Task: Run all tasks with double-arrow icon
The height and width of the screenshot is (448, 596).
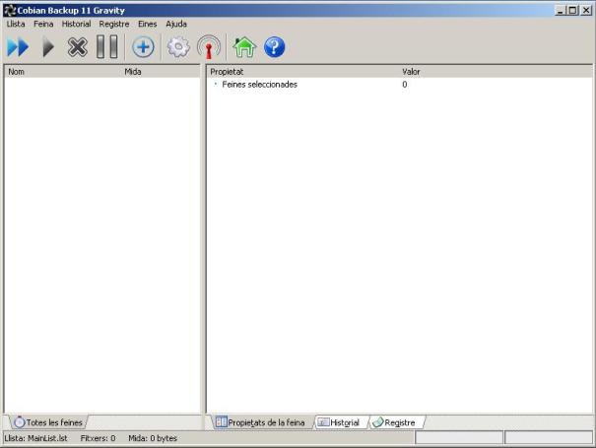Action: [x=18, y=47]
